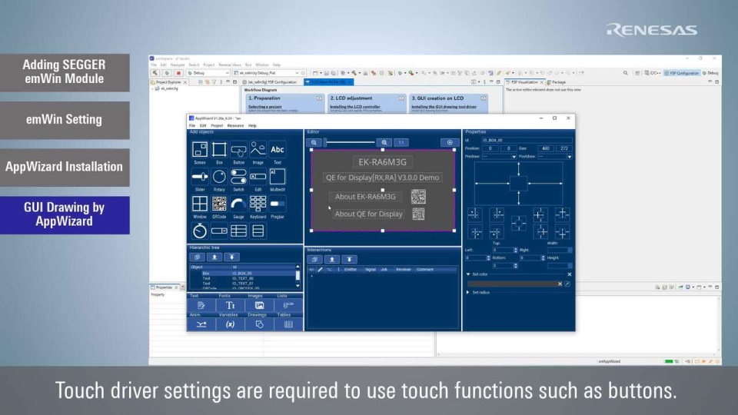738x415 pixels.
Task: Select the ID_TEXT_01 row in tree
Action: (x=242, y=284)
